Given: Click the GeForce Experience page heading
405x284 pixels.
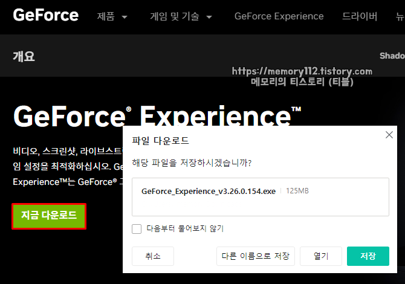Looking at the screenshot, I should 157,116.
